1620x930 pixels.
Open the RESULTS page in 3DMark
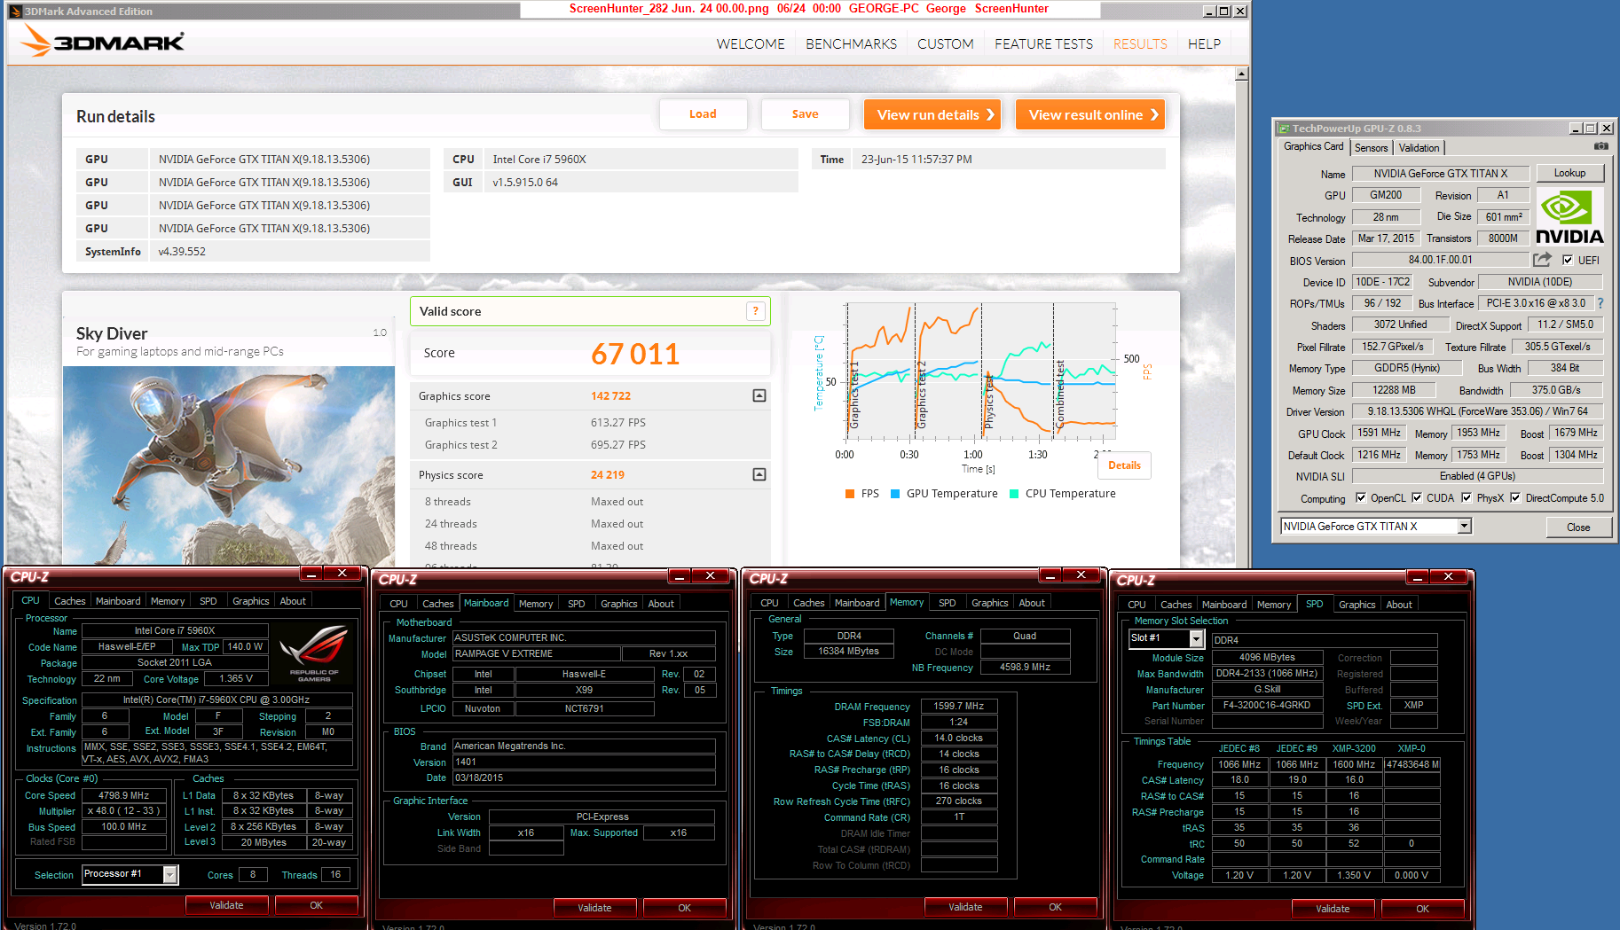tap(1140, 43)
